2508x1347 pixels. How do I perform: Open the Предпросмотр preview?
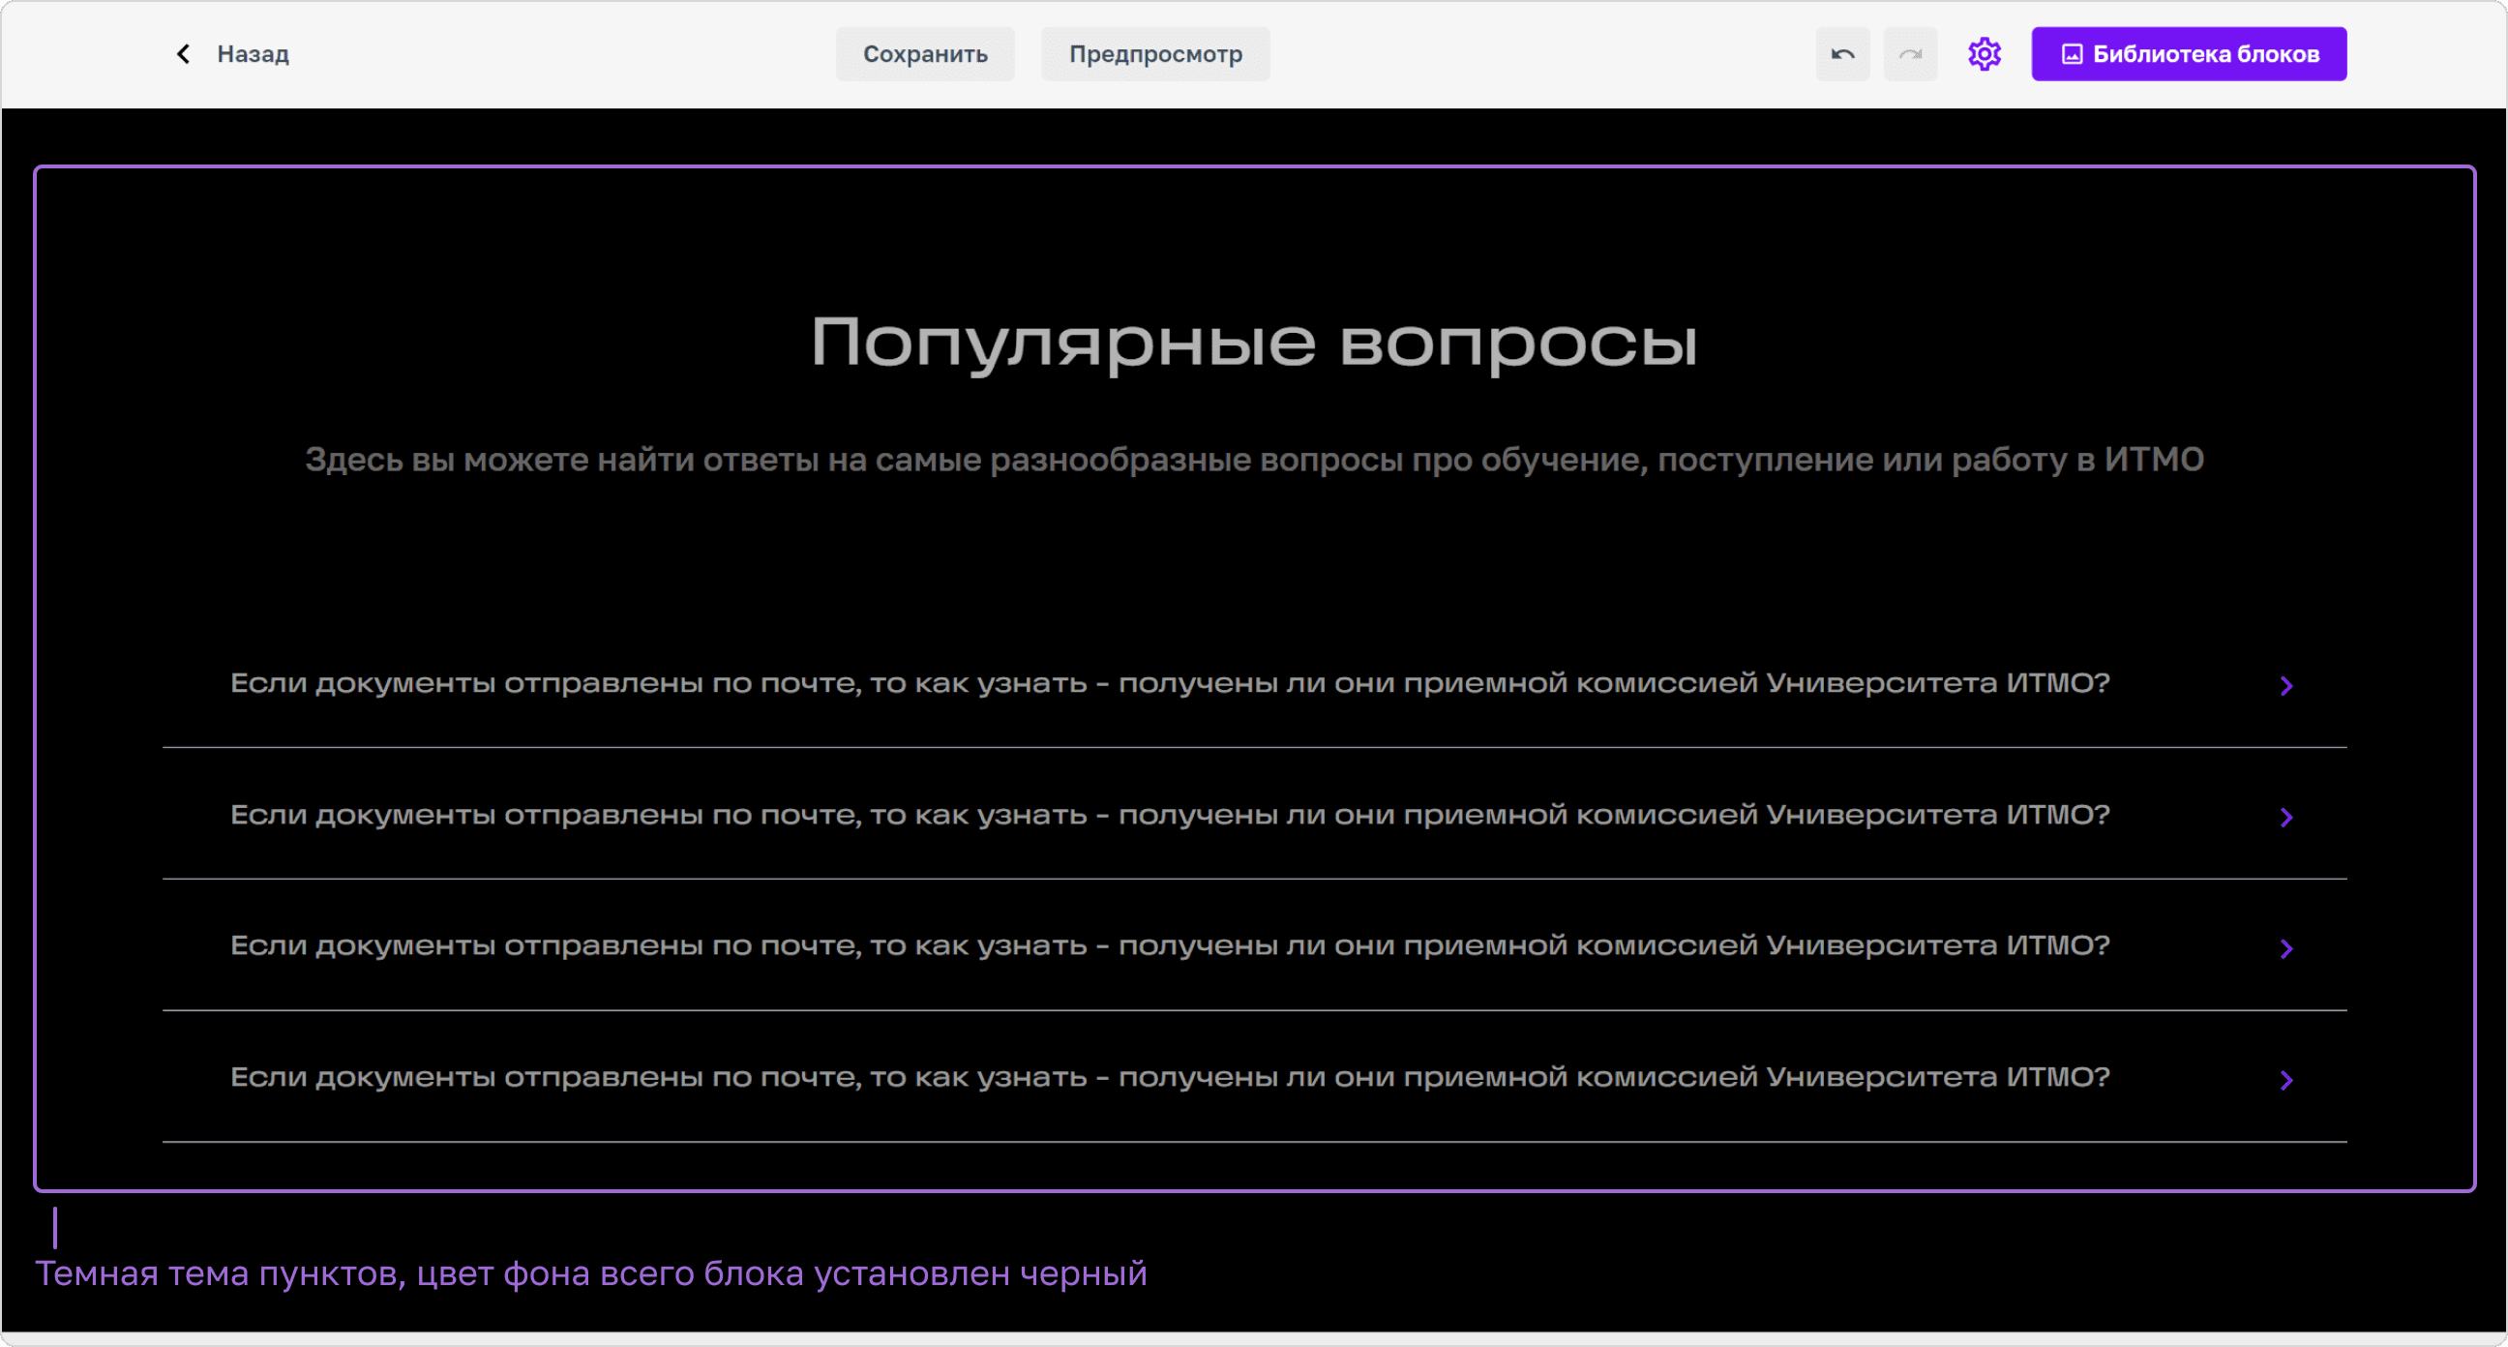pos(1154,53)
